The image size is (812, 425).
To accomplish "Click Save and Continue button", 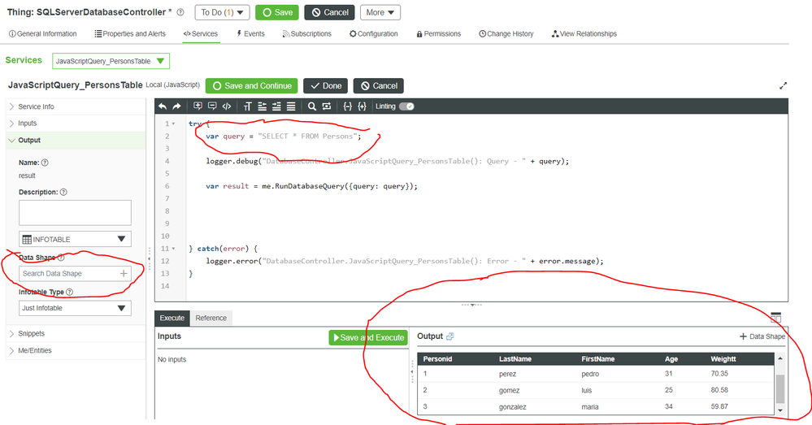I will (x=252, y=86).
